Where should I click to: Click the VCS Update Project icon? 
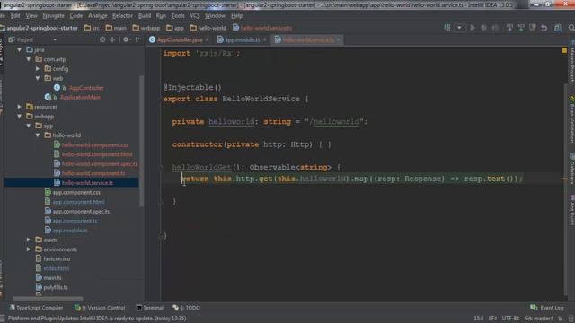tap(509, 28)
